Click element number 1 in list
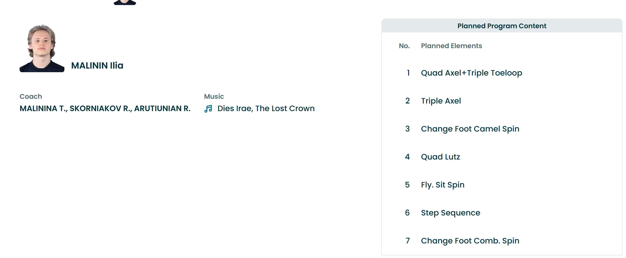The height and width of the screenshot is (258, 626). click(408, 73)
